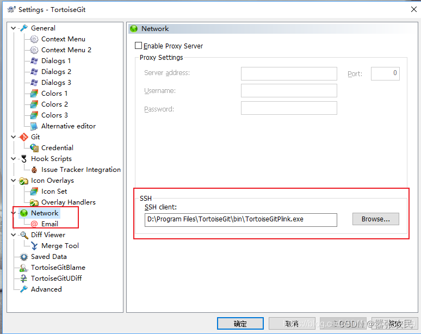Screen dimensions: 421x334
Task: Click the Context Menu 2 gear icon
Action: [34, 50]
